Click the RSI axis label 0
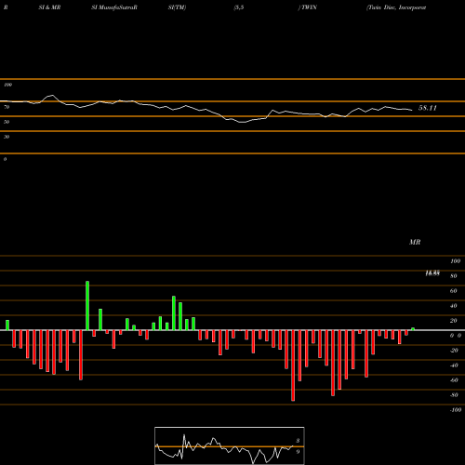 tap(5, 159)
